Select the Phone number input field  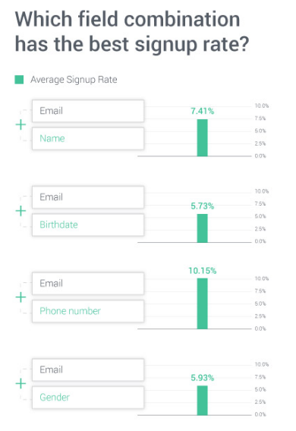pyautogui.click(x=88, y=311)
